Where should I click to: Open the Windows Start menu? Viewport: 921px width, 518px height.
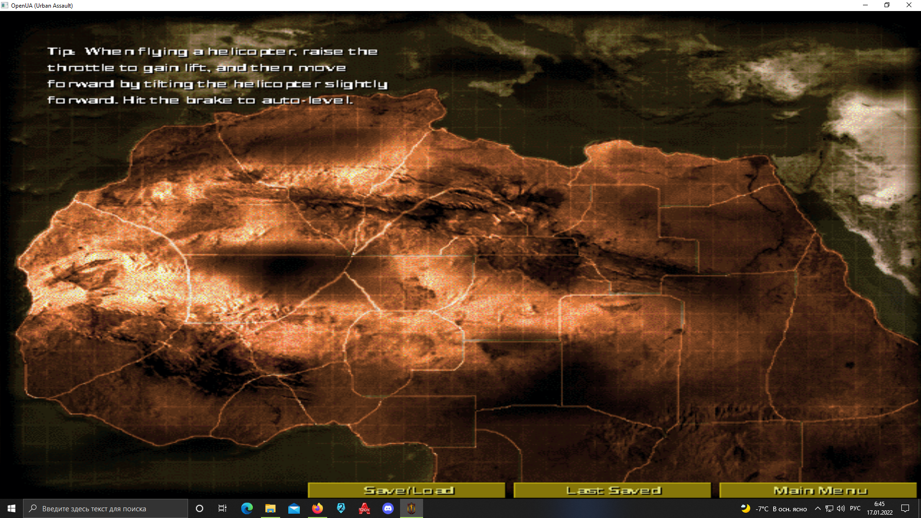pos(12,508)
